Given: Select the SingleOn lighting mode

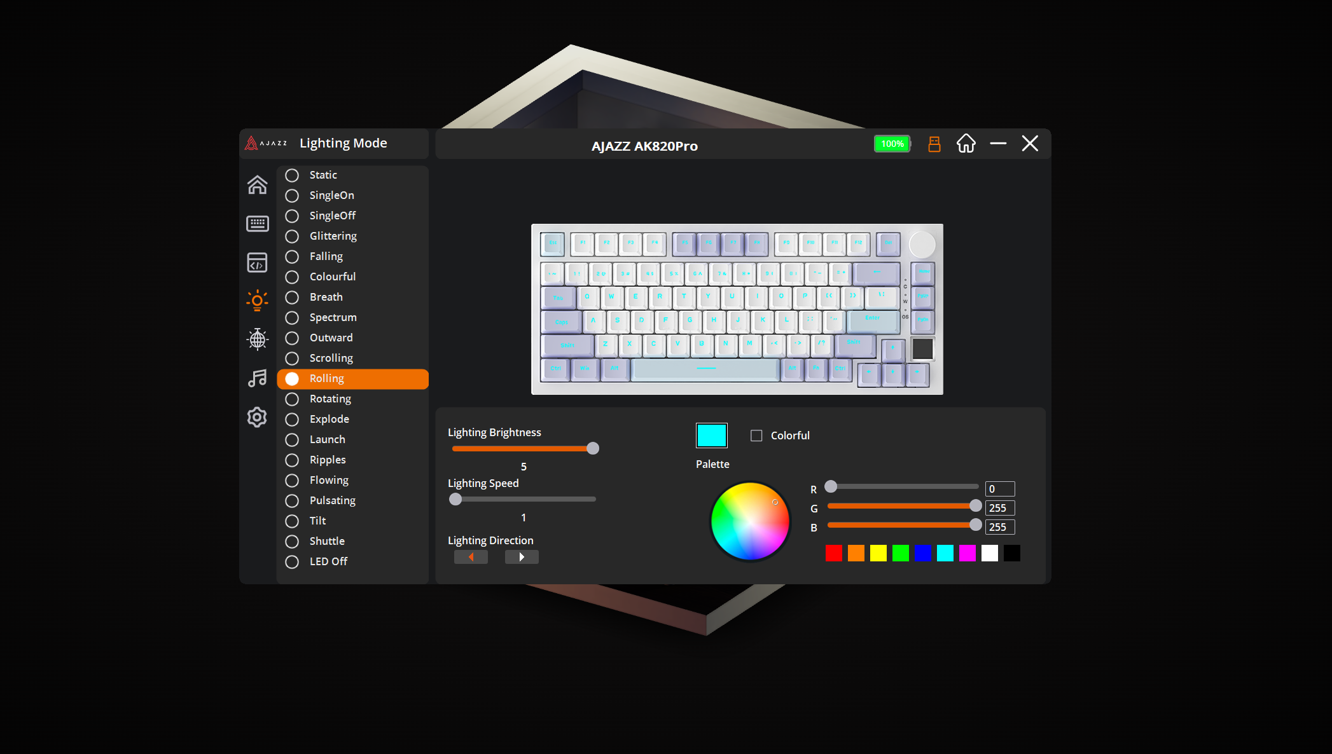Looking at the screenshot, I should 352,195.
